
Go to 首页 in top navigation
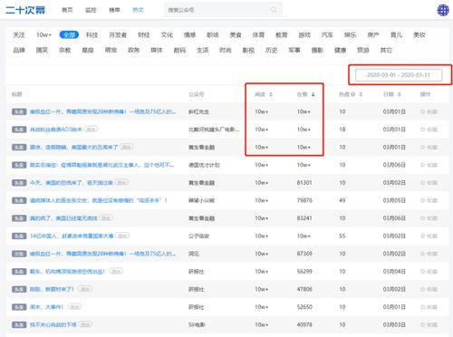[67, 10]
